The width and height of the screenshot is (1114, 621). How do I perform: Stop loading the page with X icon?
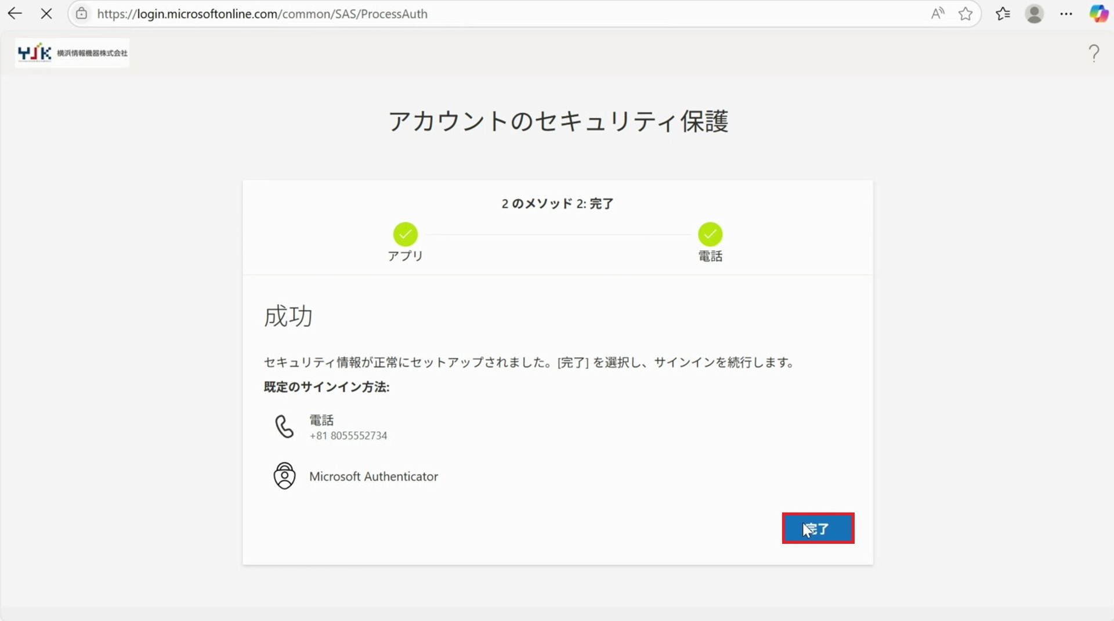coord(46,14)
